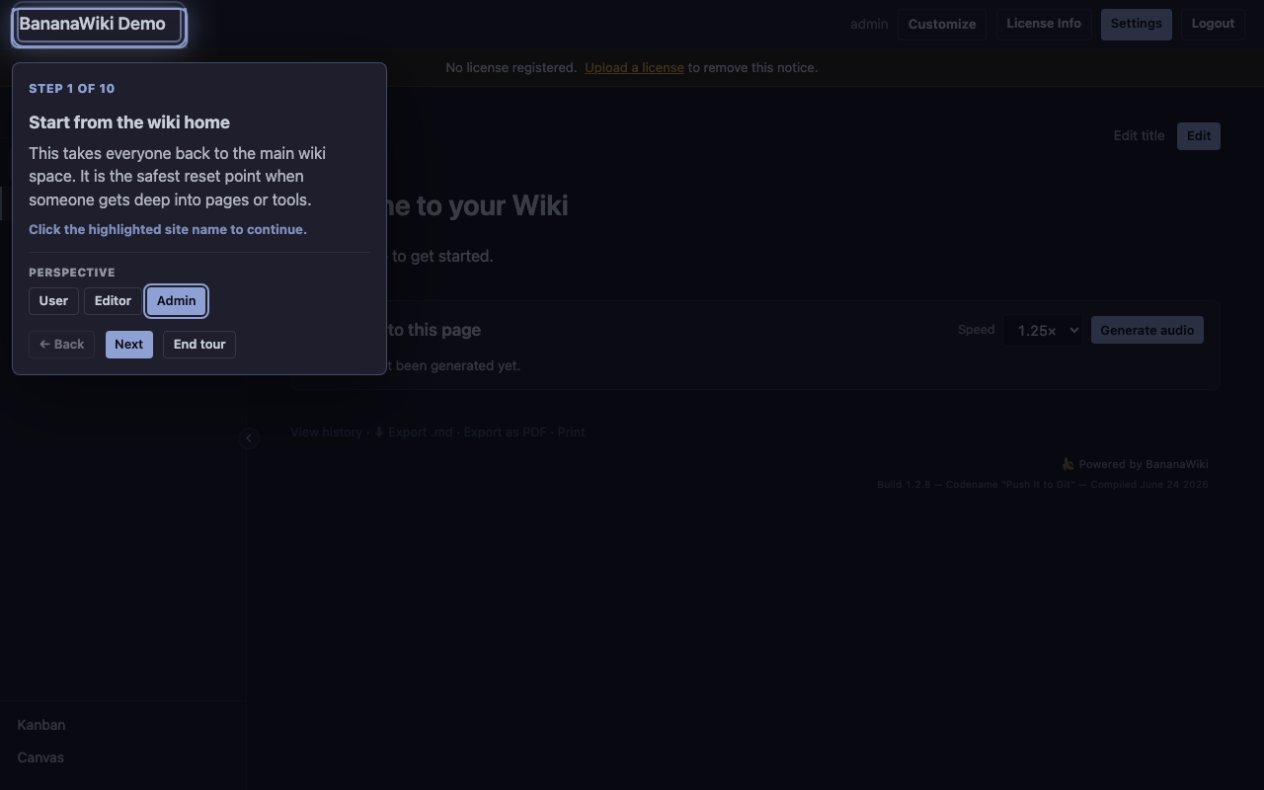Image resolution: width=1264 pixels, height=790 pixels.
Task: Open Kanban in the sidebar
Action: point(41,725)
